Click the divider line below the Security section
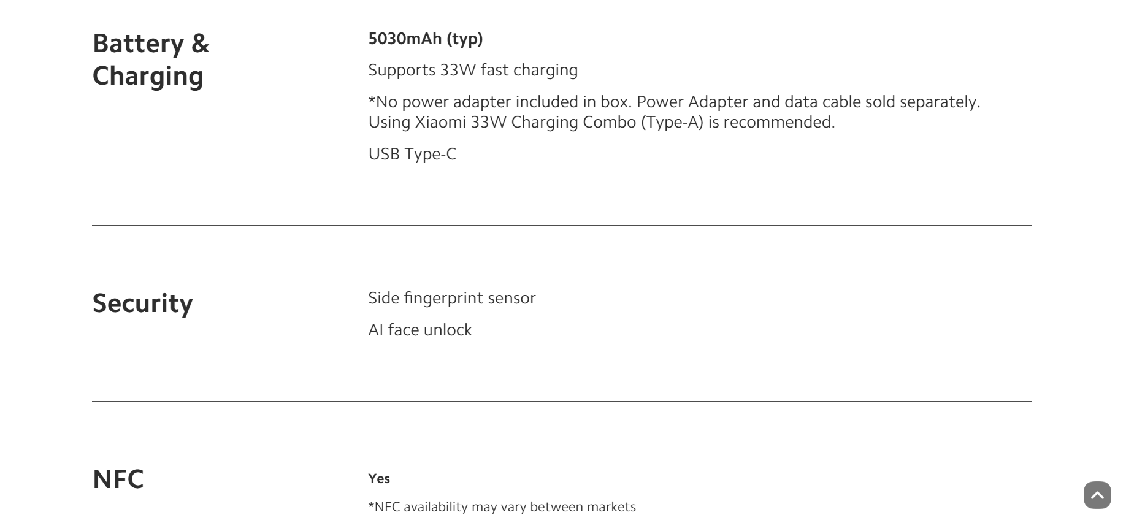 pos(562,401)
